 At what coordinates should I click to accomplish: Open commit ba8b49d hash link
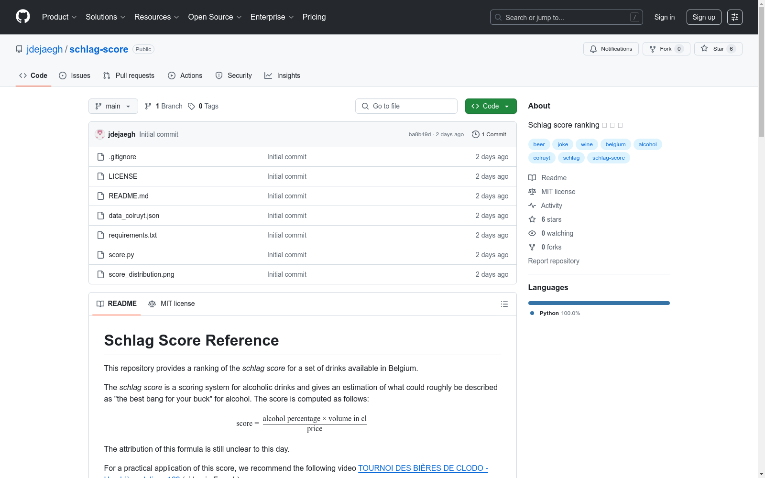(420, 134)
